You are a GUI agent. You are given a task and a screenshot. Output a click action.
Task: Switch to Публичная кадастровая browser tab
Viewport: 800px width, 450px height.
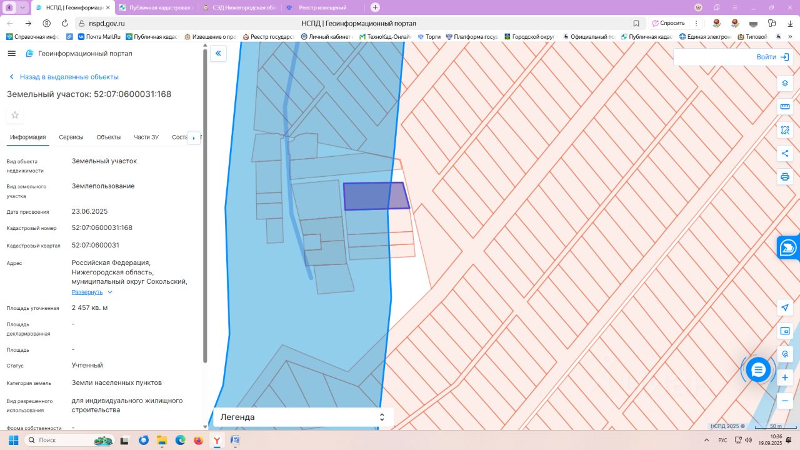(156, 7)
